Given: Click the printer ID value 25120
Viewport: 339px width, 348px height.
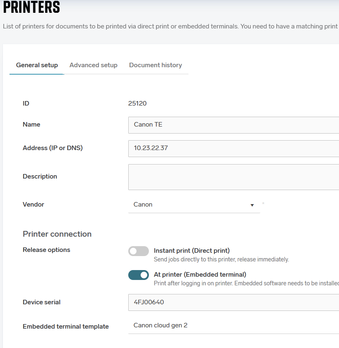Looking at the screenshot, I should tap(137, 103).
